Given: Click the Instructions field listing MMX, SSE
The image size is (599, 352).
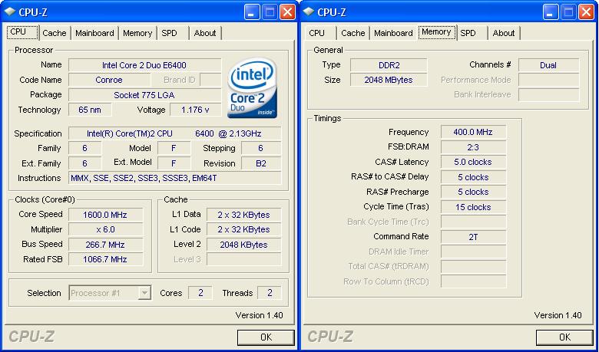Looking at the screenshot, I should [x=174, y=178].
